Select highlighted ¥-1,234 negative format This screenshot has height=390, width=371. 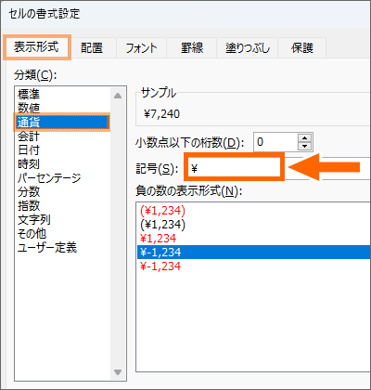253,253
